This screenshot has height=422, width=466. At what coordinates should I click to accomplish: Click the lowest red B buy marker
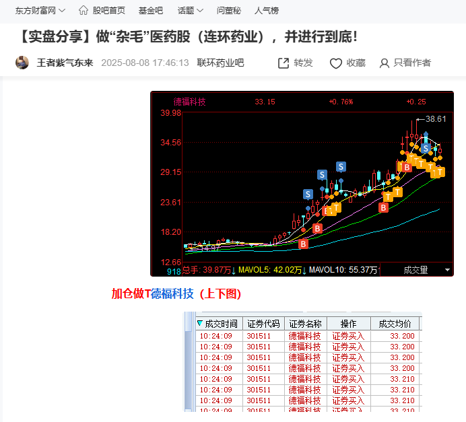tap(303, 244)
